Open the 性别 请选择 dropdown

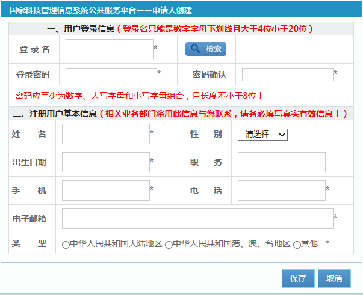point(262,135)
